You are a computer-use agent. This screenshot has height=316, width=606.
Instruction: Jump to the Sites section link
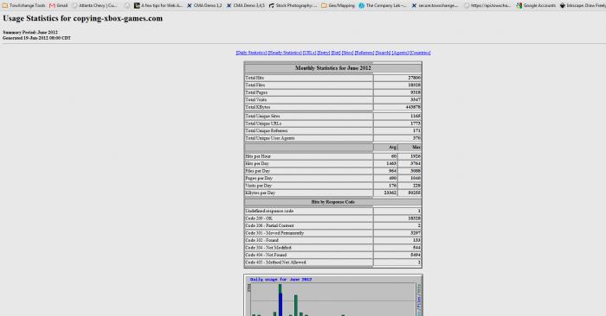pos(347,53)
